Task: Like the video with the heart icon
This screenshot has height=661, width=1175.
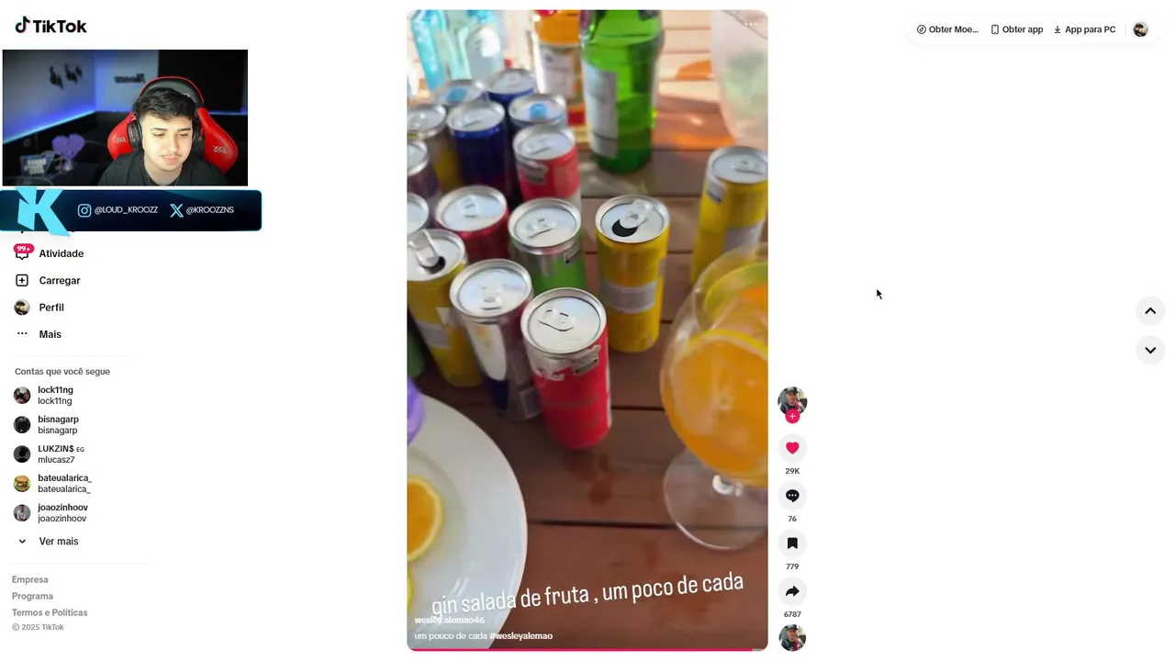Action: [792, 448]
